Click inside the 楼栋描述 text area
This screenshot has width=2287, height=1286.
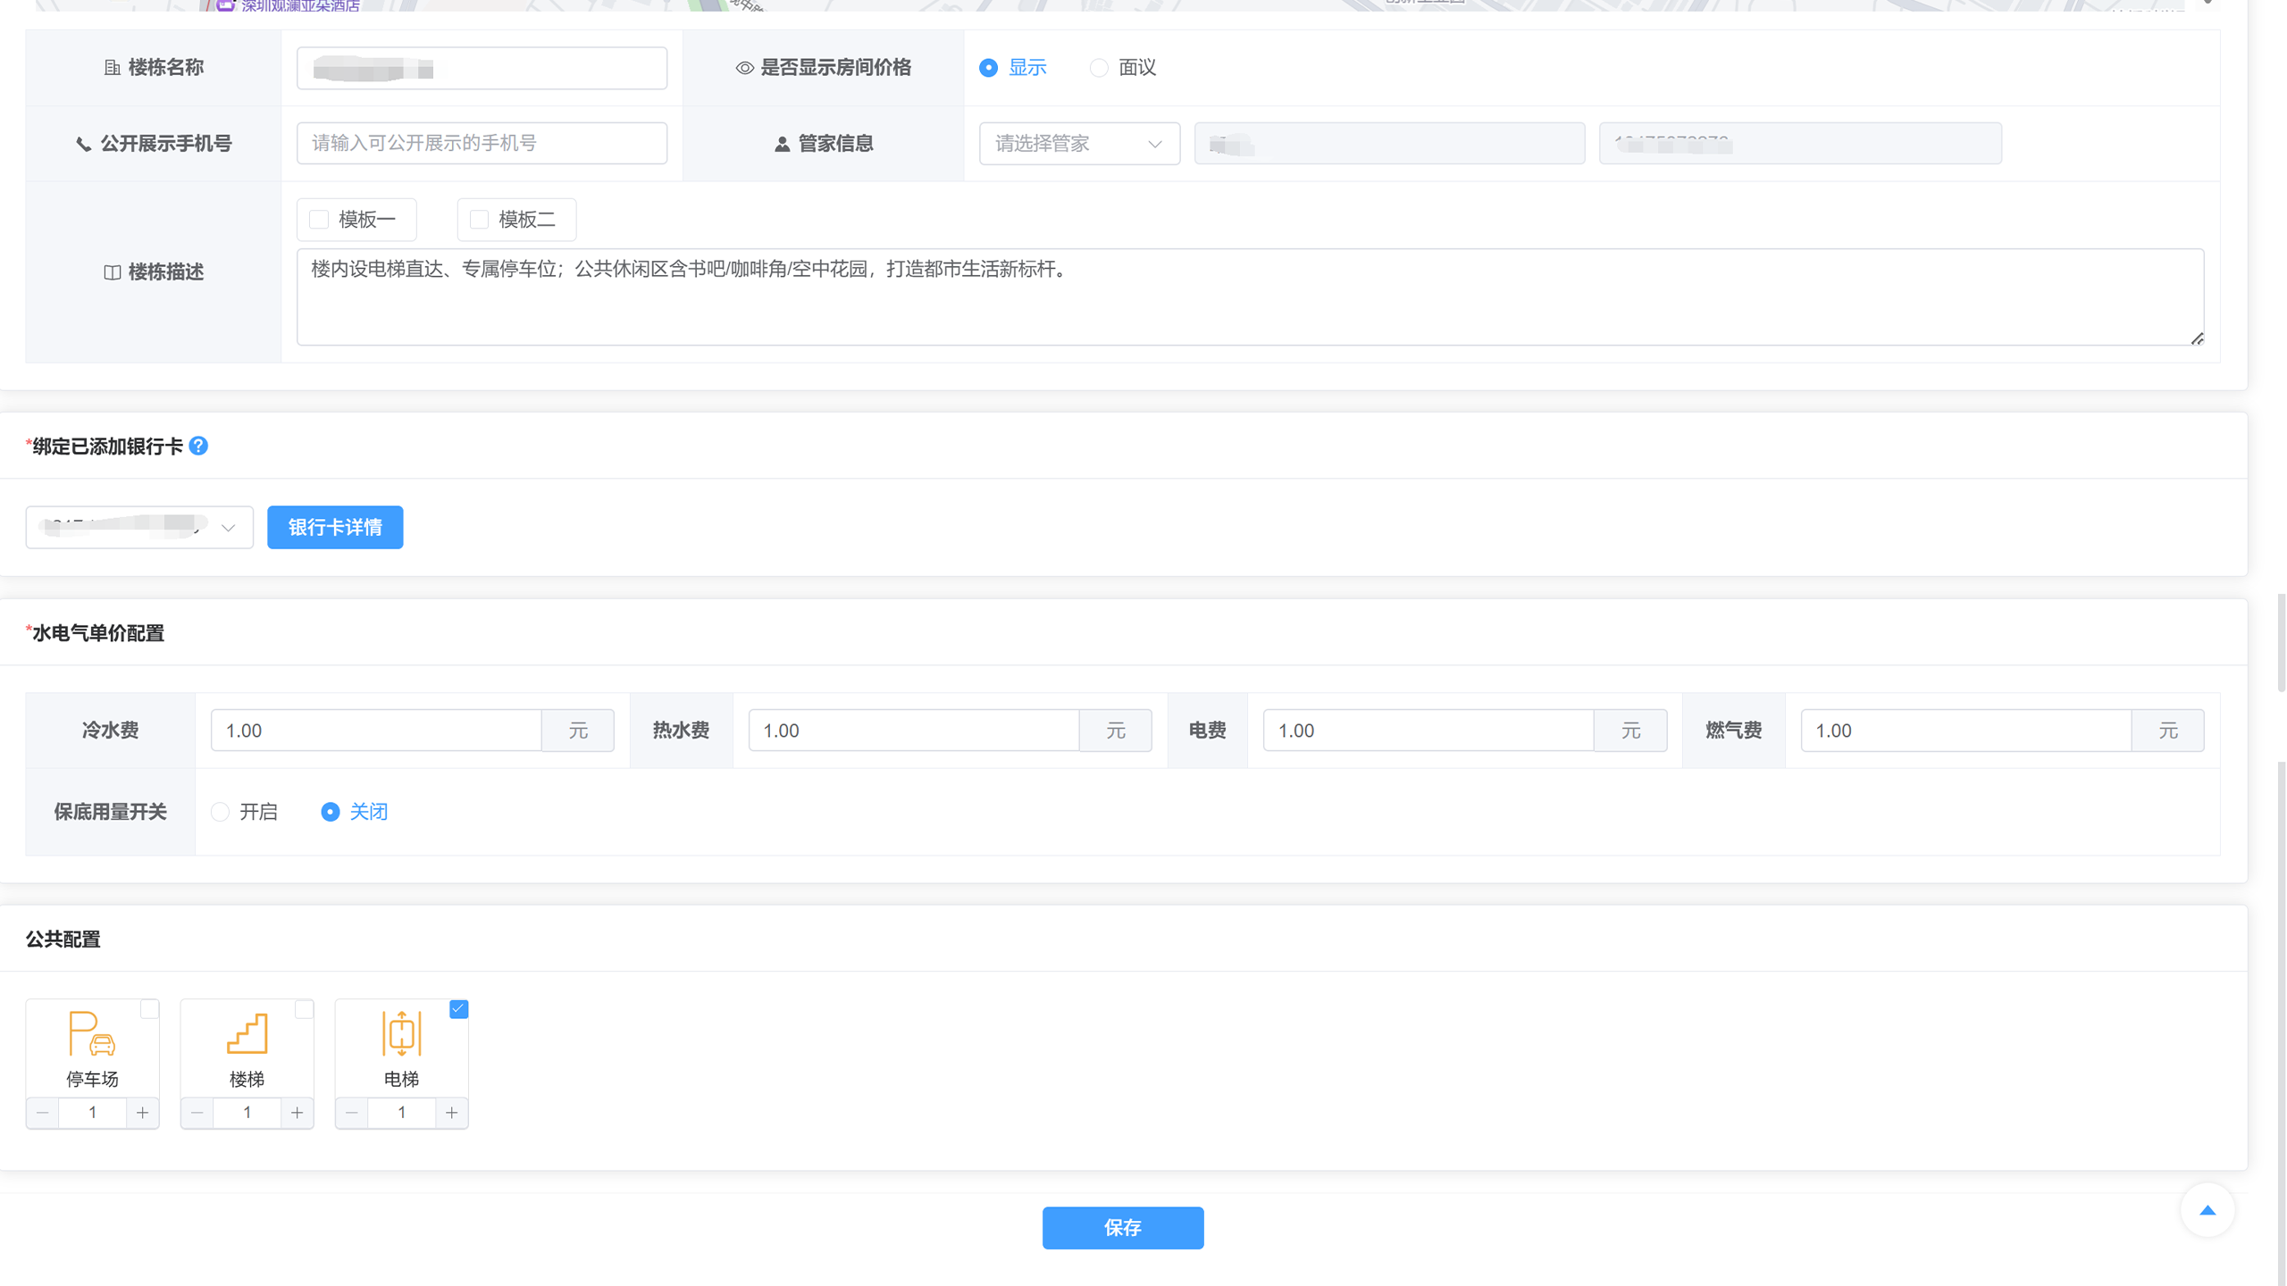1249,297
